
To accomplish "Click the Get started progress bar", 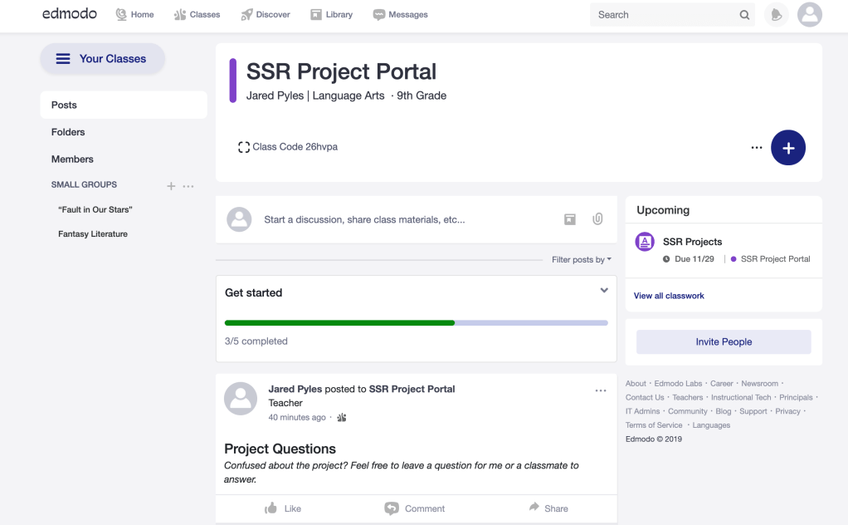I will point(416,322).
